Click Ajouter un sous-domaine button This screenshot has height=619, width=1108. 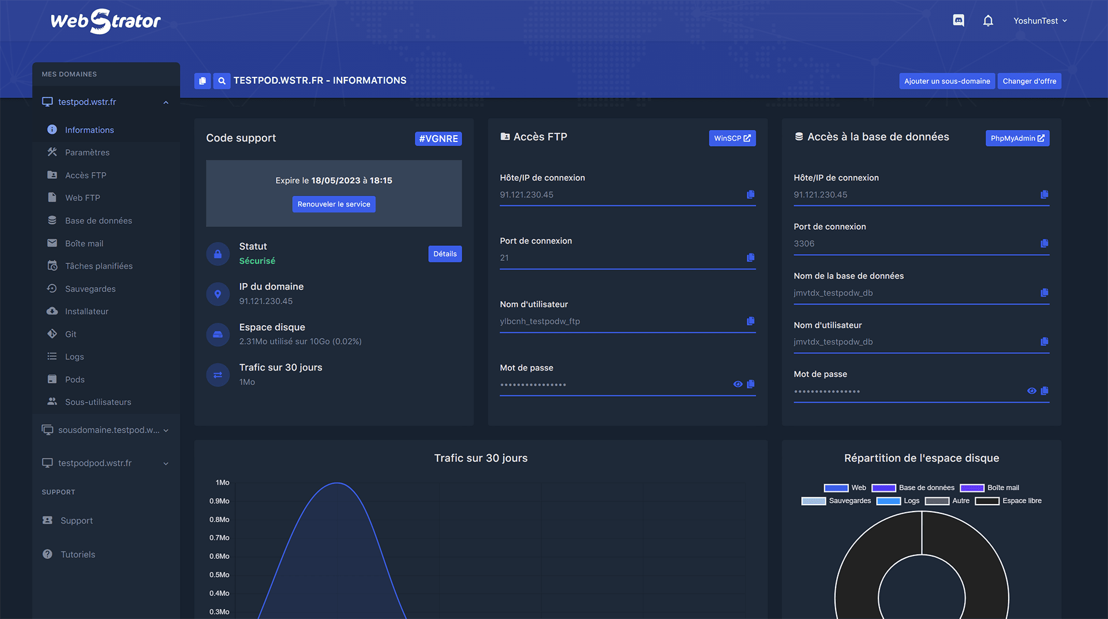947,81
